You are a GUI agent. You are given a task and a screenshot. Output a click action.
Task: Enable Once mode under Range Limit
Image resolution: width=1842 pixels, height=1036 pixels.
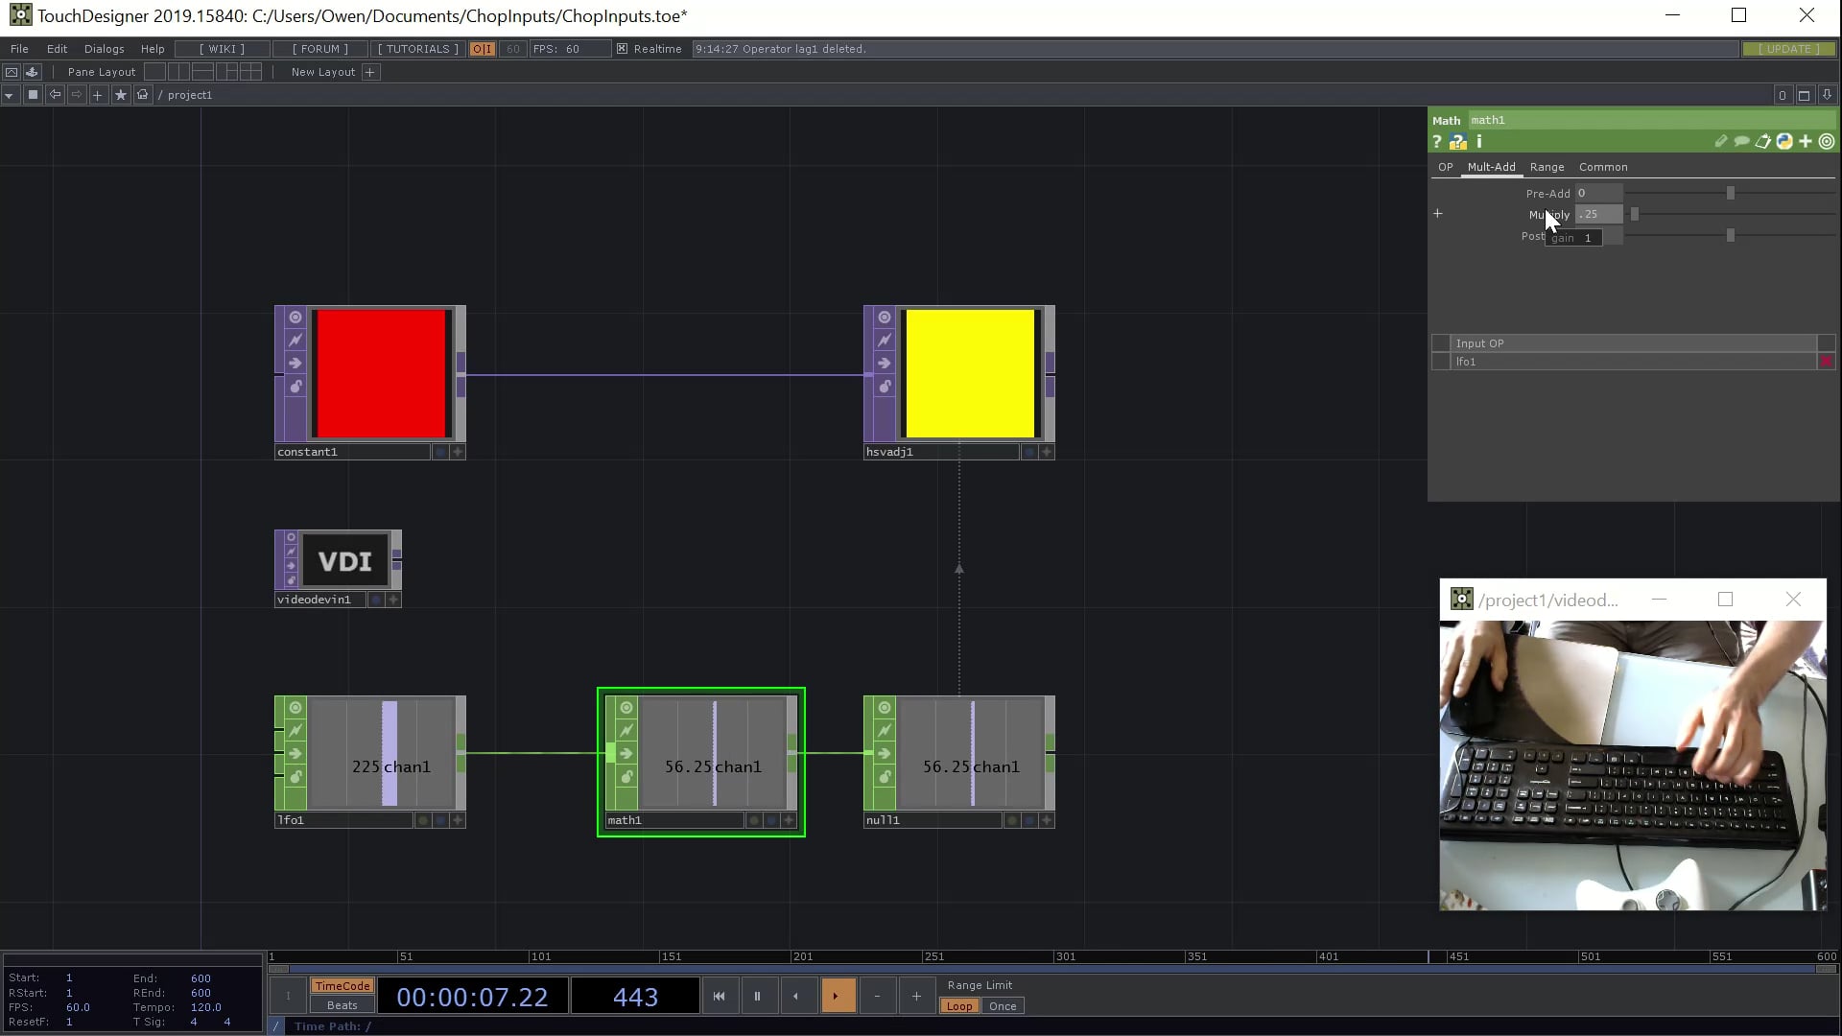(x=1003, y=1005)
